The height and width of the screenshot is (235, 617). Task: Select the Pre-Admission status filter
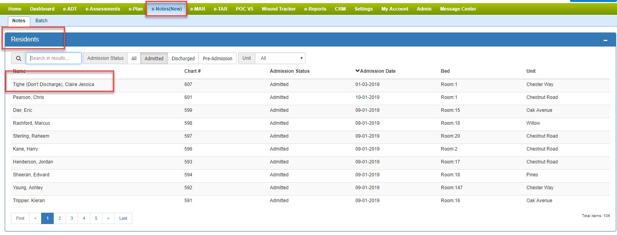[217, 58]
